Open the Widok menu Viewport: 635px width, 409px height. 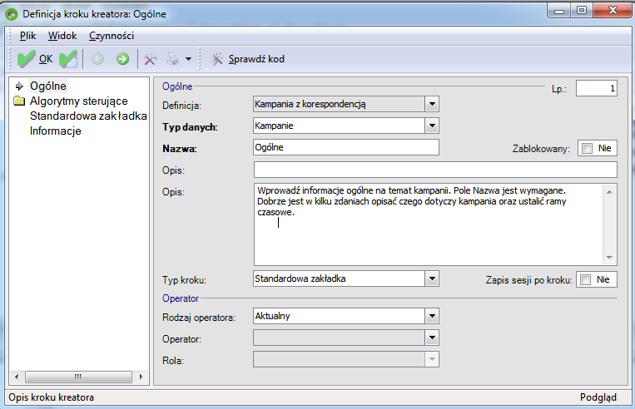pyautogui.click(x=62, y=36)
